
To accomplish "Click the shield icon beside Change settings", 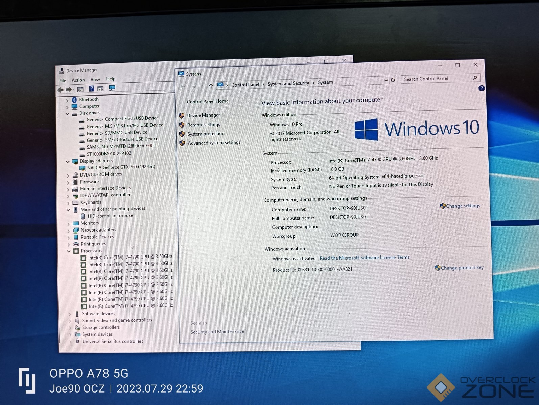I will tap(443, 206).
